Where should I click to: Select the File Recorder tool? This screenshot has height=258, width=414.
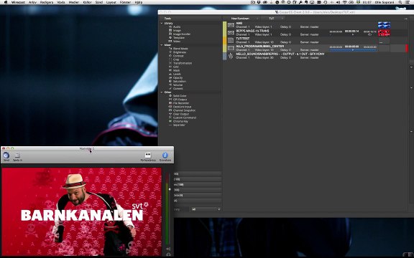pyautogui.click(x=181, y=103)
